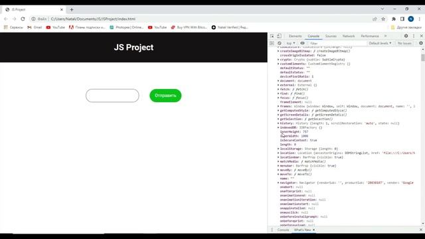Viewport: 425px width, 239px height.
Task: Click the browser back arrow
Action: pos(6,19)
